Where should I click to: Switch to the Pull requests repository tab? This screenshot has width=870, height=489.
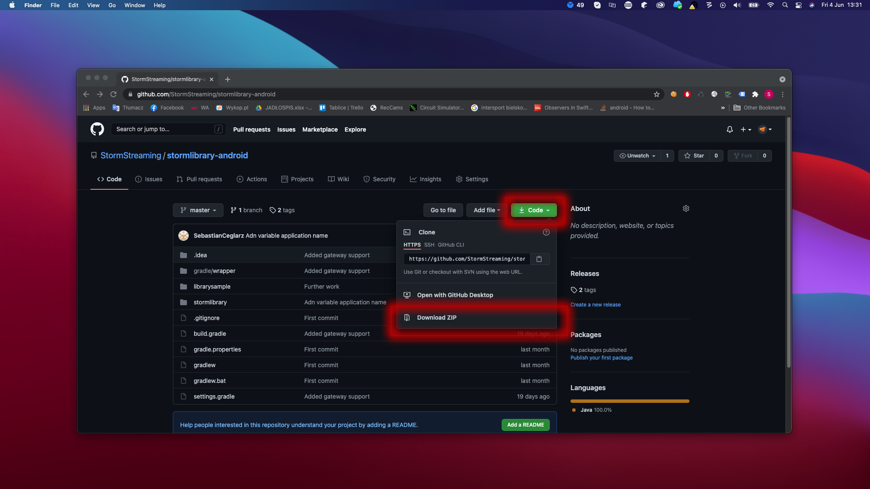click(199, 179)
